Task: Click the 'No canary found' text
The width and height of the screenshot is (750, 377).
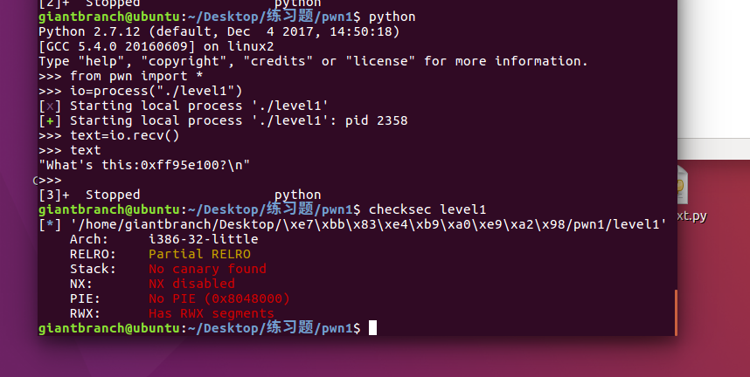Action: pyautogui.click(x=207, y=269)
